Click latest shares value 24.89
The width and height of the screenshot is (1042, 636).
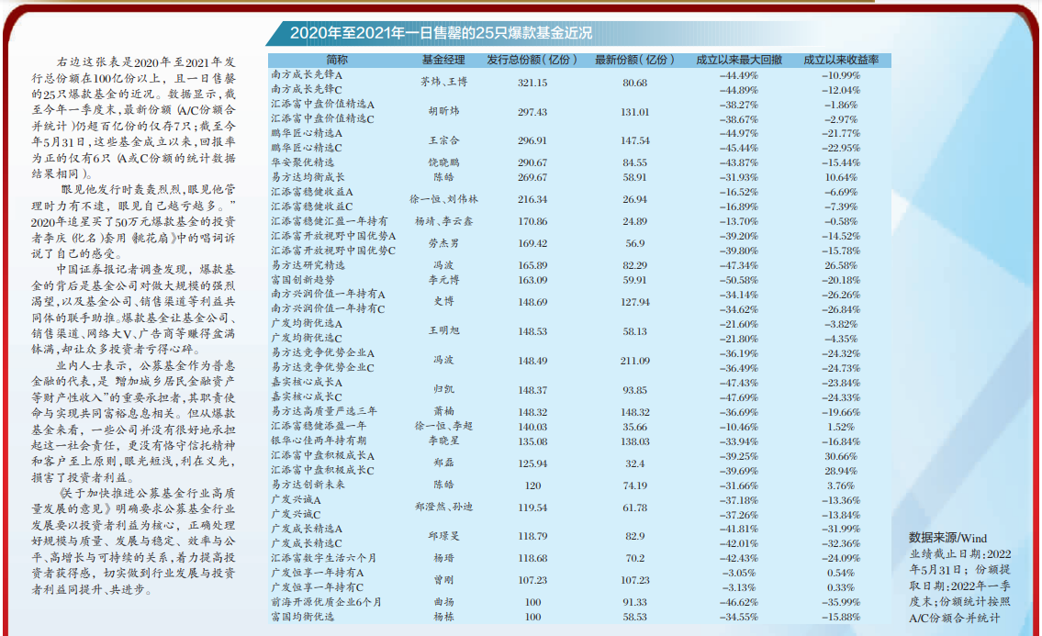click(634, 221)
